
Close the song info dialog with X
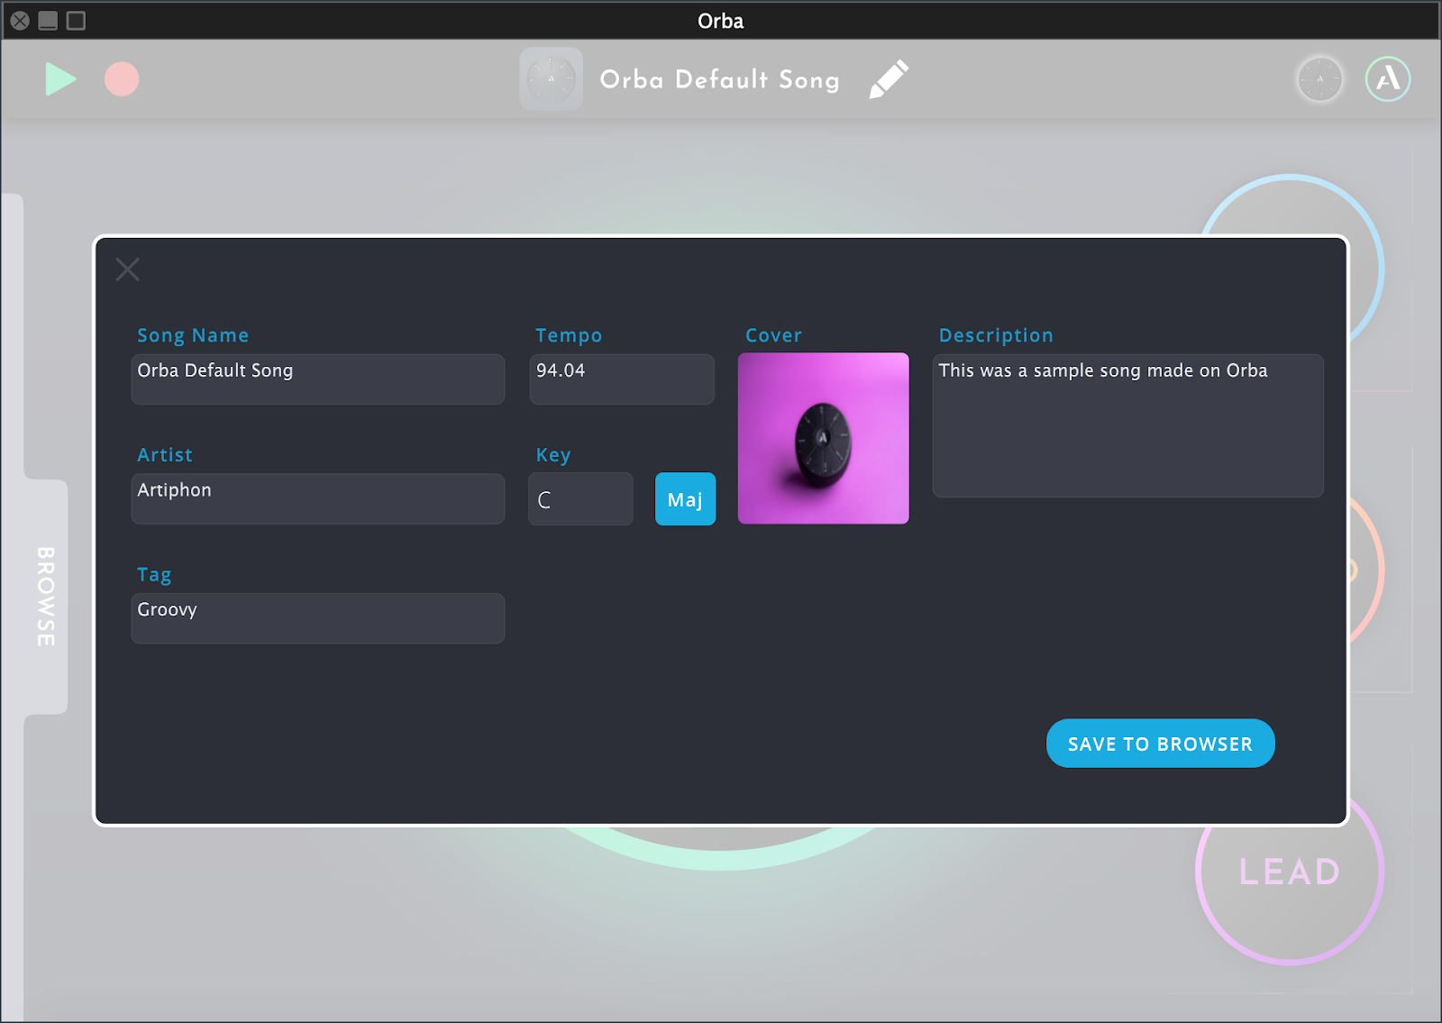(x=128, y=269)
